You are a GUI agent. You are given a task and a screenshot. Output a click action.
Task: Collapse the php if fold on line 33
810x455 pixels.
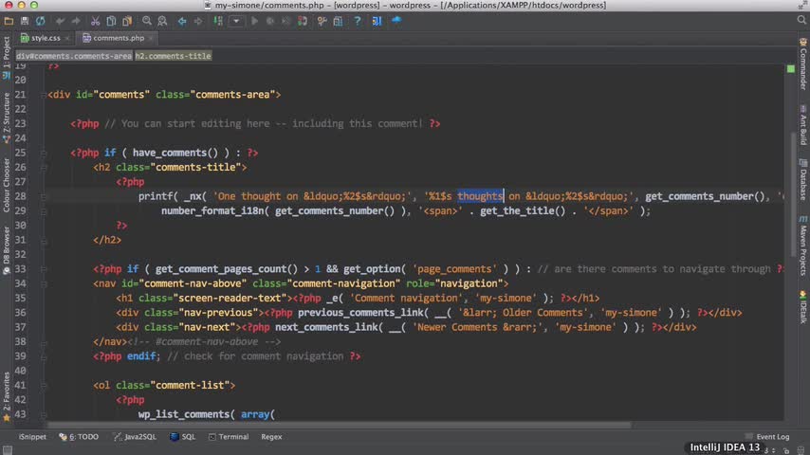(x=44, y=269)
